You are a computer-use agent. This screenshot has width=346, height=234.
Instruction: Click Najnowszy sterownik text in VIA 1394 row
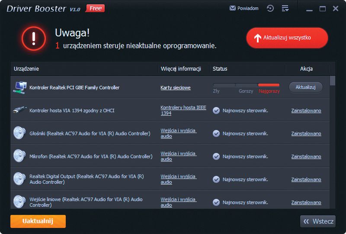tap(245, 110)
